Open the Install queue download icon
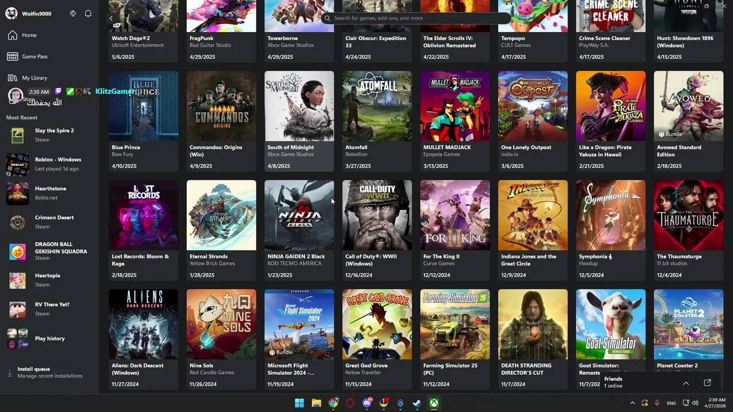 [10, 373]
